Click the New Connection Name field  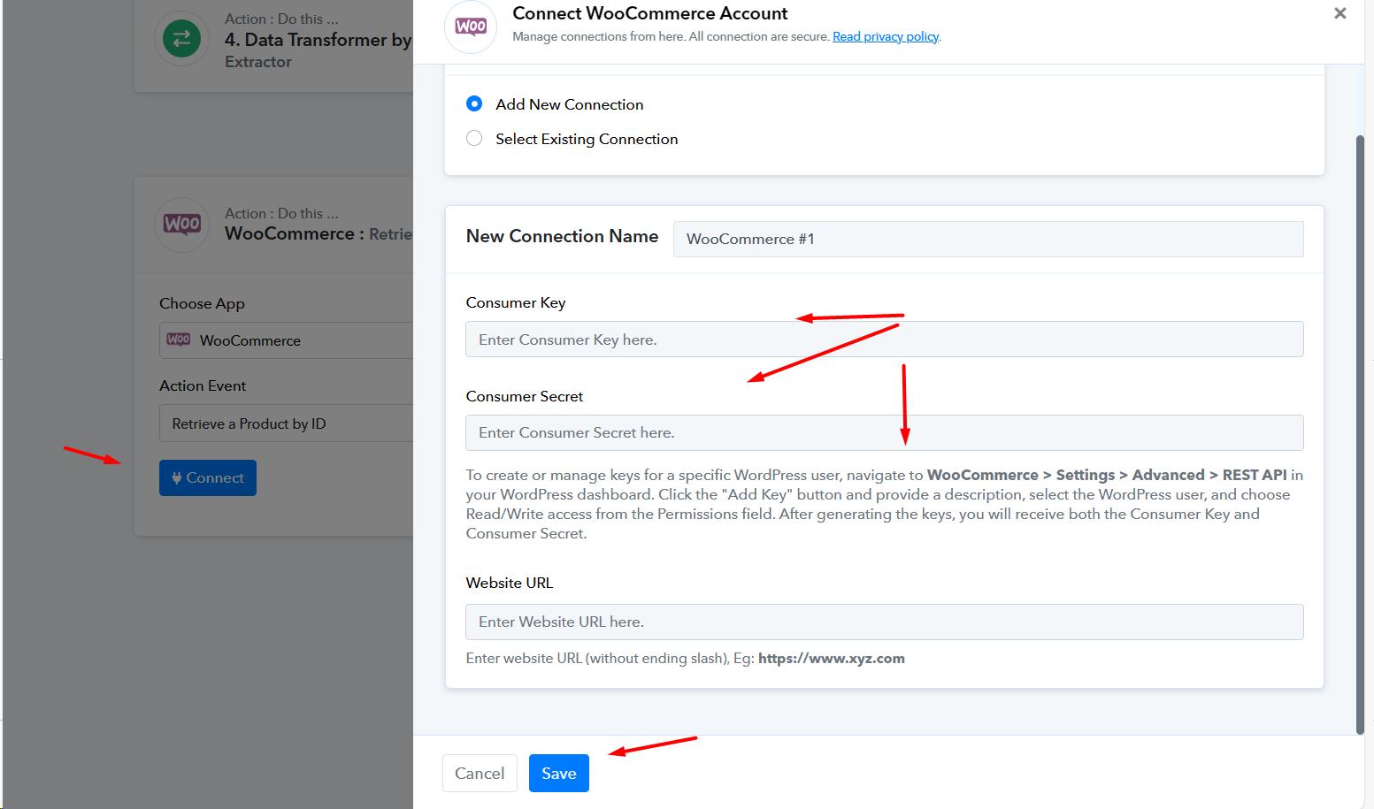(x=988, y=239)
